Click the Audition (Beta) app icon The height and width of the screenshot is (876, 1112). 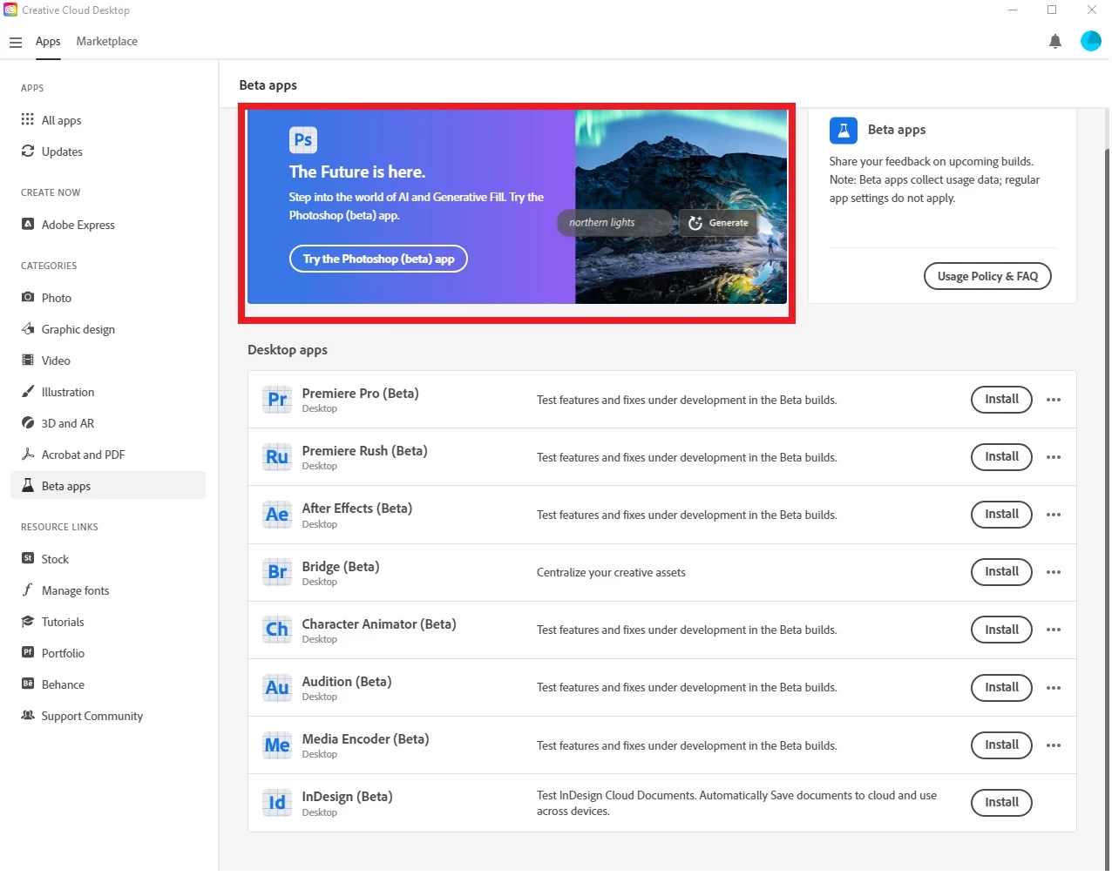[x=277, y=688]
